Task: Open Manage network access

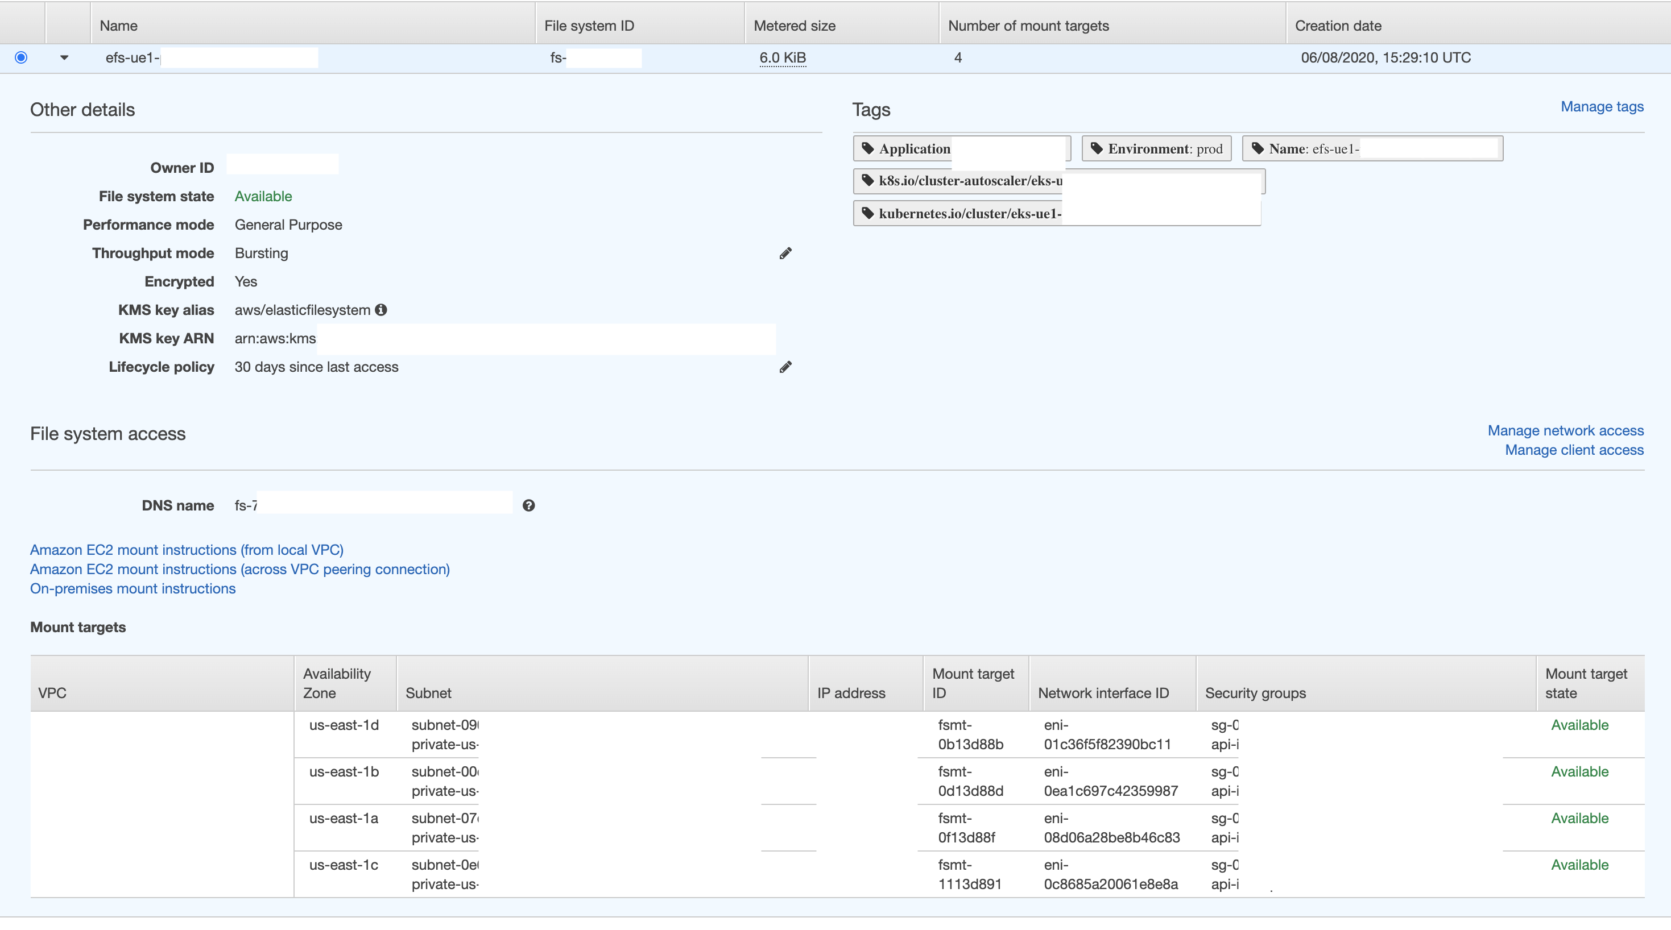Action: (1566, 430)
